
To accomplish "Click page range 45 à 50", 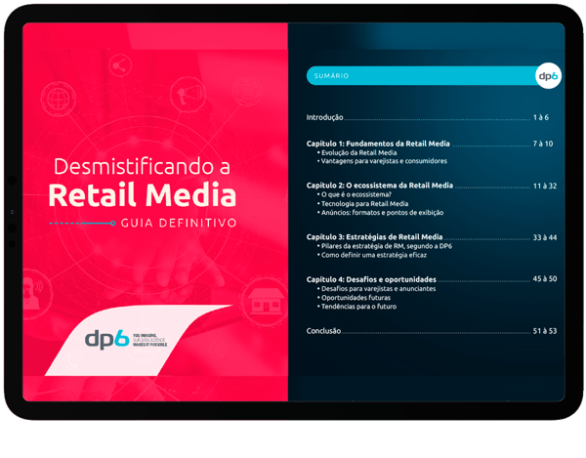I will (x=545, y=278).
